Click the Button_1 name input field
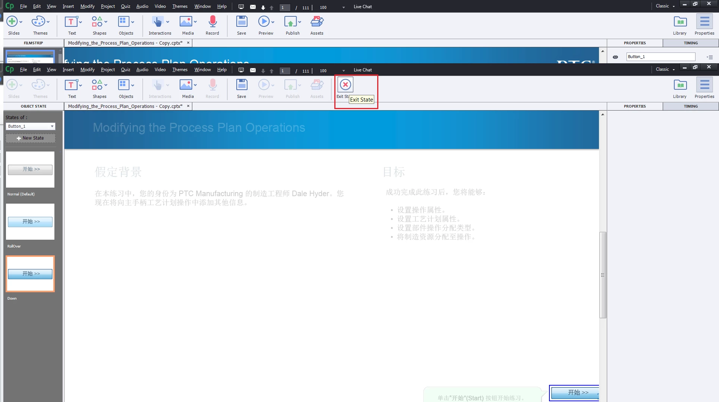Screen dimensions: 719x402 tap(660, 57)
